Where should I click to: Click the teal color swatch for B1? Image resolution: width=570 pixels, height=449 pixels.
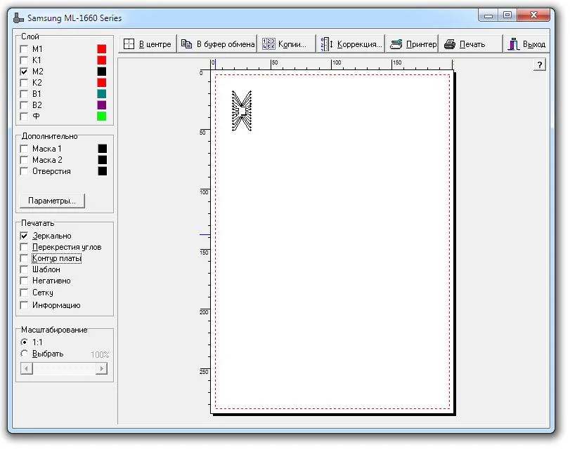pyautogui.click(x=102, y=93)
